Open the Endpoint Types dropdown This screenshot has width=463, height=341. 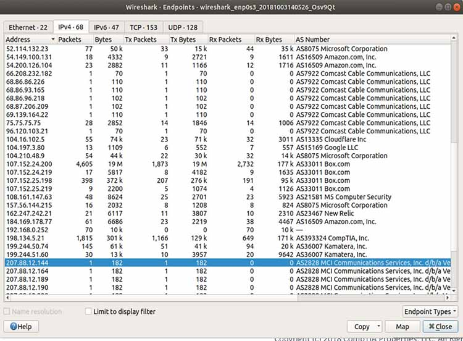pos(430,311)
